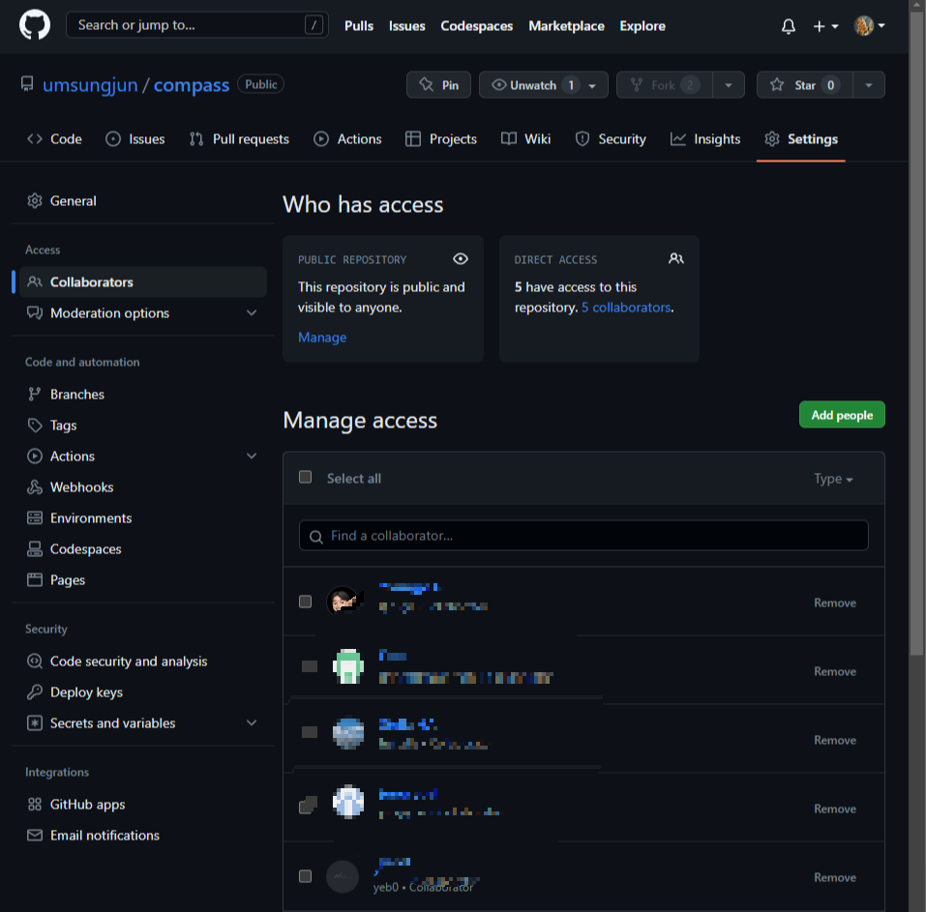Open Environments settings
926x912 pixels.
click(143, 517)
